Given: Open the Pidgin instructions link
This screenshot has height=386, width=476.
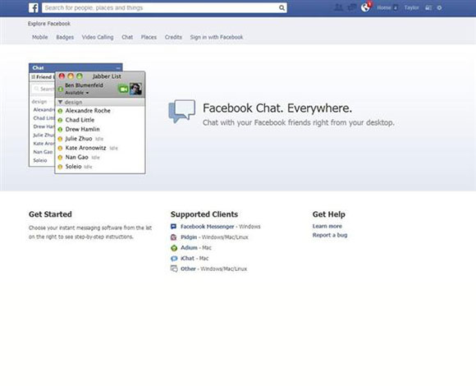Looking at the screenshot, I should (x=189, y=237).
